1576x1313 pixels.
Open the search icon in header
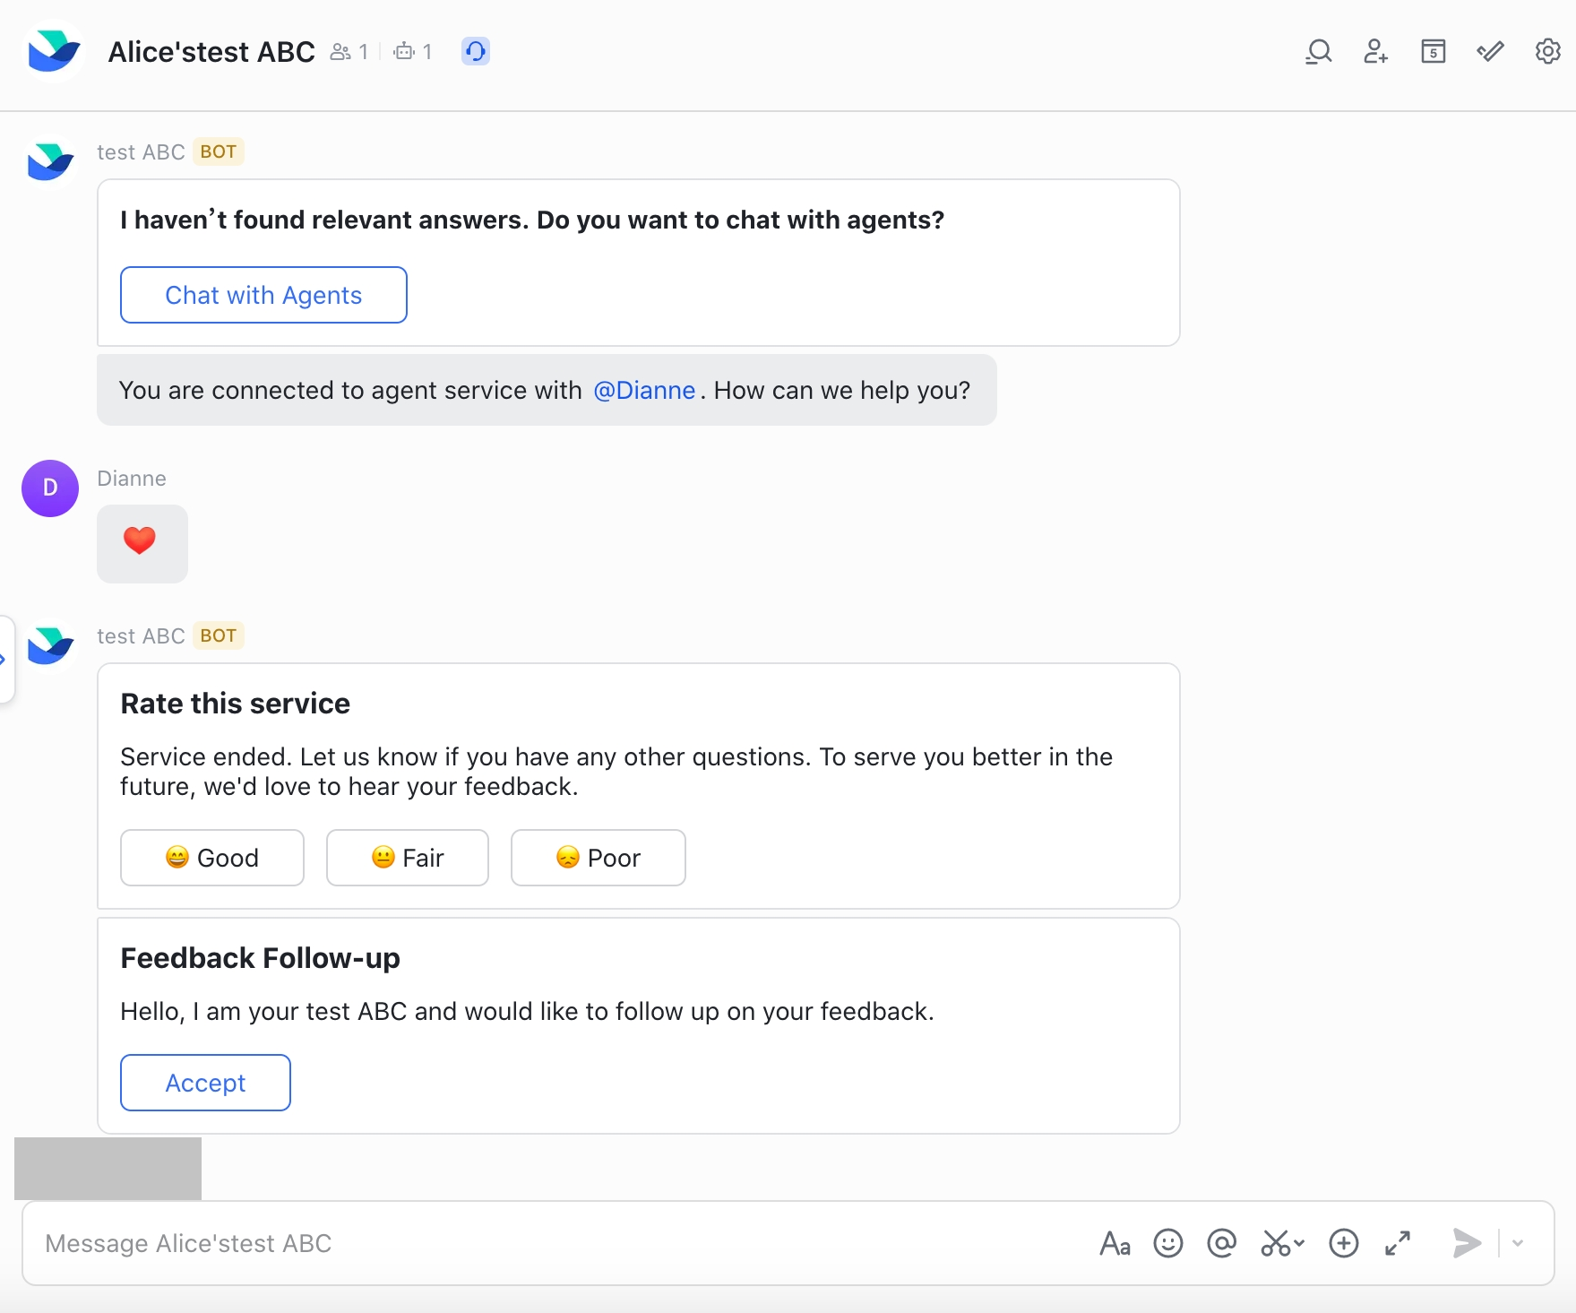coord(1318,52)
